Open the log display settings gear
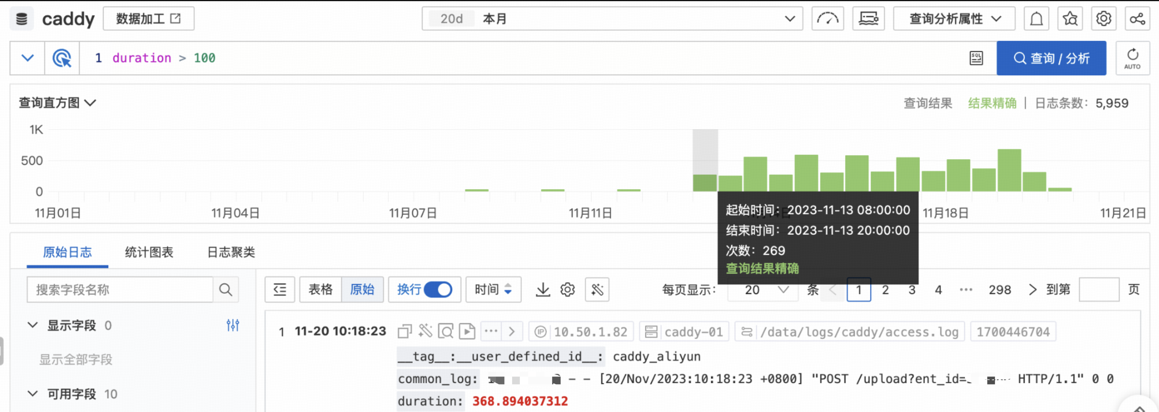This screenshot has width=1159, height=412. tap(568, 290)
